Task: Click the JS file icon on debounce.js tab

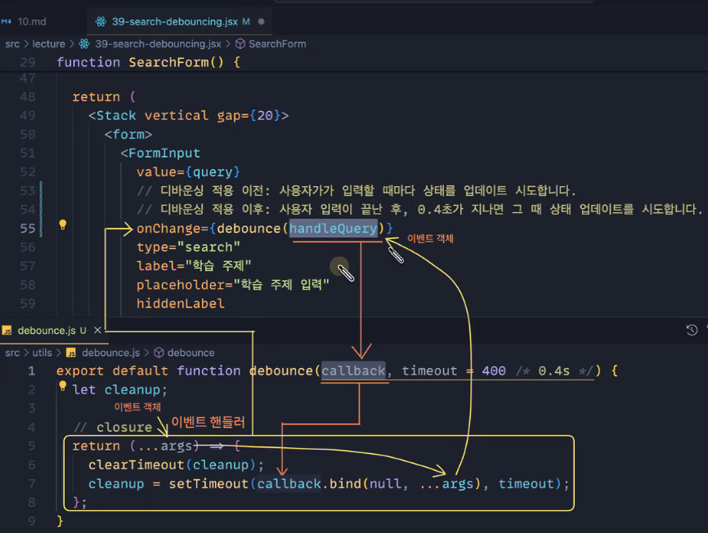Action: (7, 331)
